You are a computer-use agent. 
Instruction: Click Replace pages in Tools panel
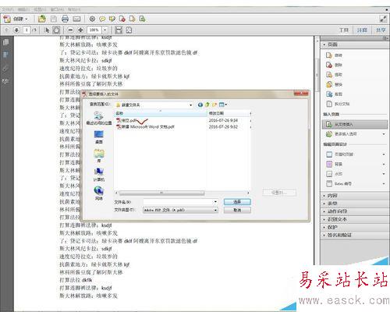(x=335, y=84)
